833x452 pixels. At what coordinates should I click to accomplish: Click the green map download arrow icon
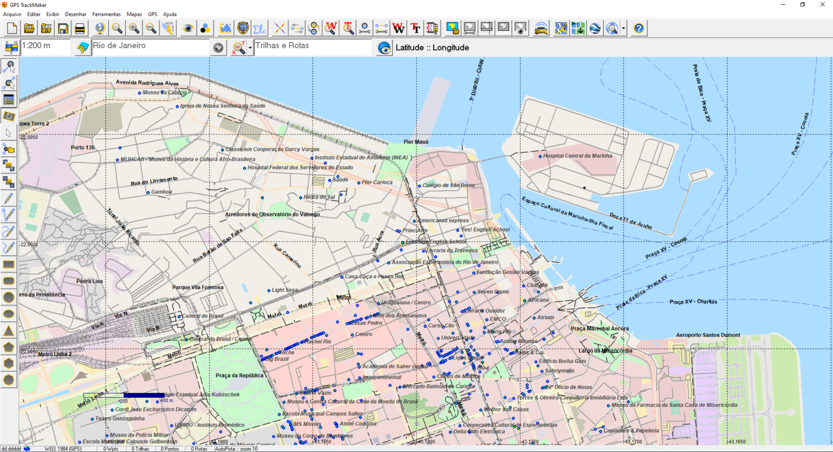tap(578, 28)
